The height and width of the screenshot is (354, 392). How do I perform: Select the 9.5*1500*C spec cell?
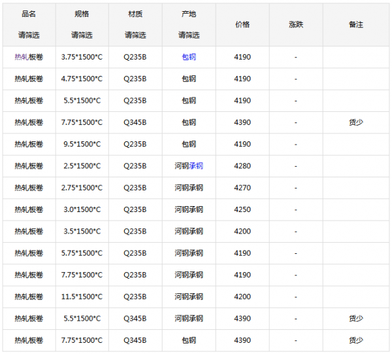[x=82, y=144]
